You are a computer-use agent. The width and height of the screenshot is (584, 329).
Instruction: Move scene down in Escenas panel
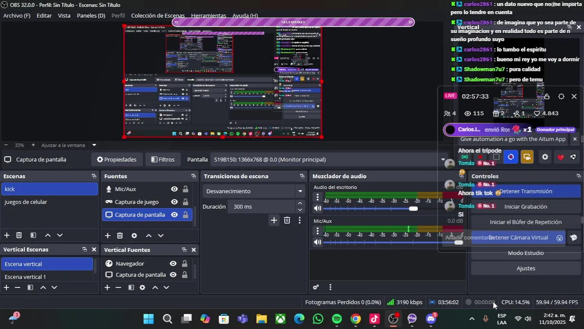[59, 235]
